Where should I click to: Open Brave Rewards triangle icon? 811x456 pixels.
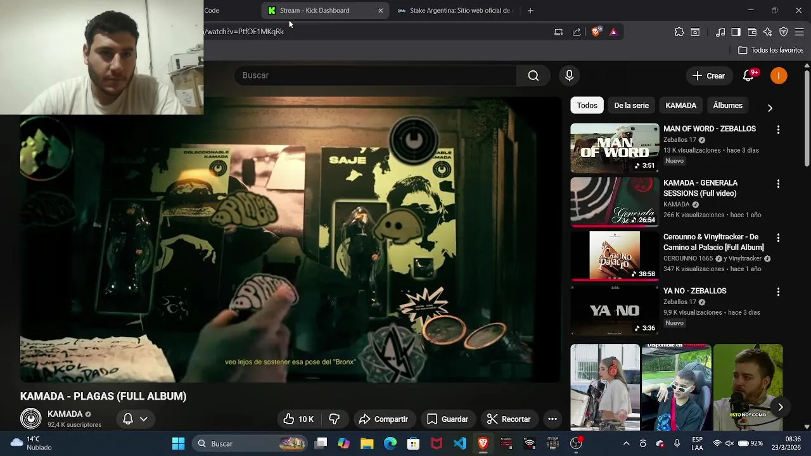[613, 32]
